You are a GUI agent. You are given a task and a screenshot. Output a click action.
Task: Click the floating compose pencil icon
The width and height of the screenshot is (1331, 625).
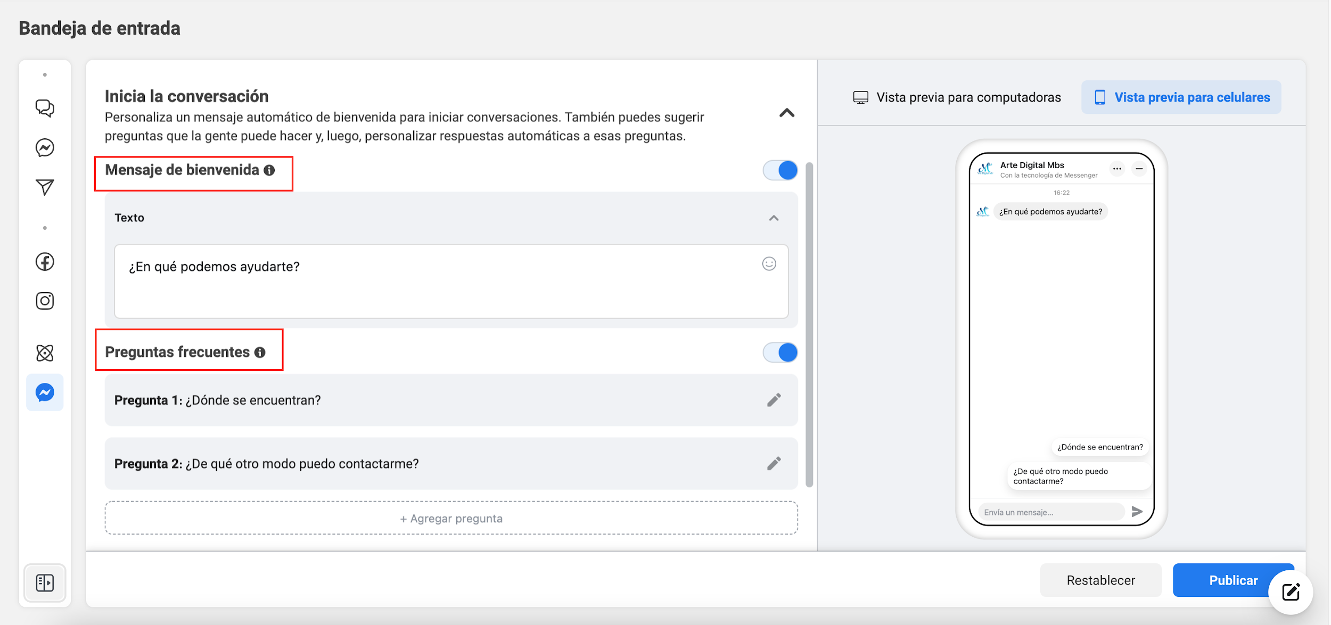(1291, 592)
